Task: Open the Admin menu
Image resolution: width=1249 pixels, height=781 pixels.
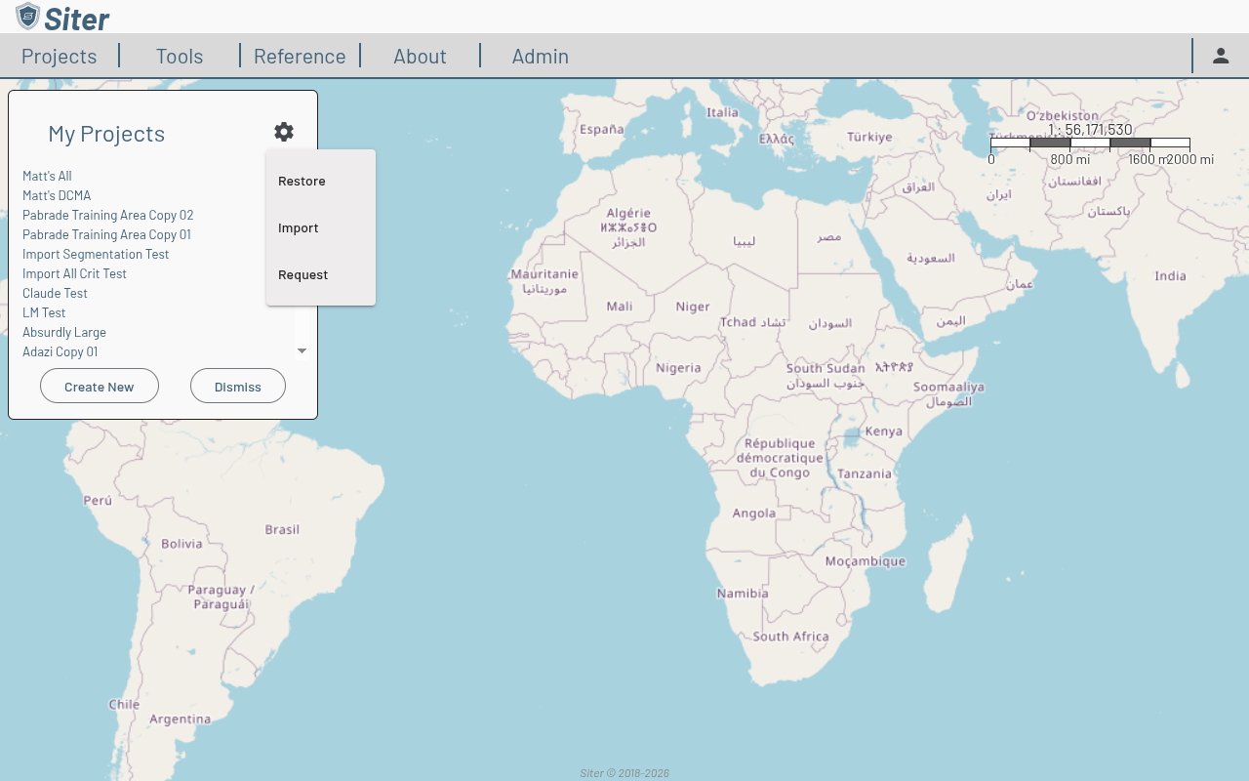Action: 540,57
